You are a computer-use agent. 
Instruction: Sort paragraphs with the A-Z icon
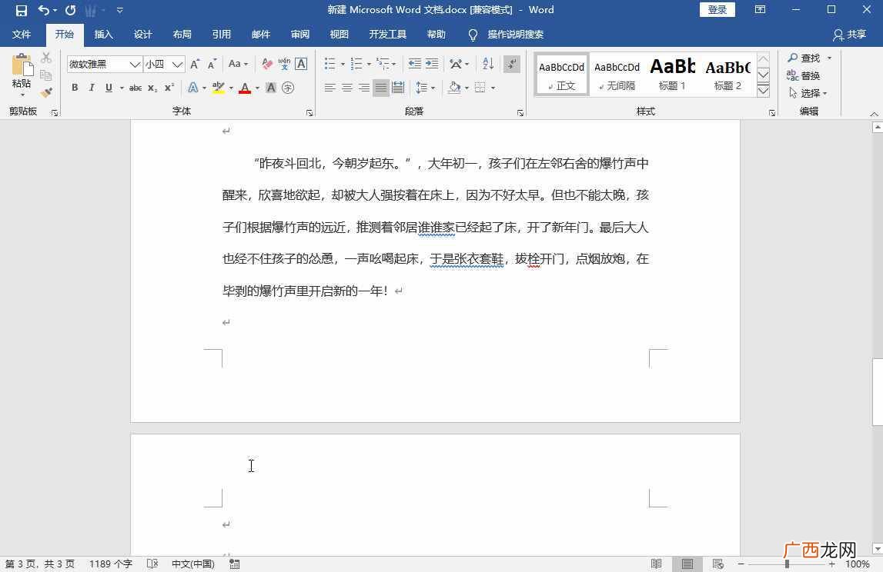tap(488, 64)
